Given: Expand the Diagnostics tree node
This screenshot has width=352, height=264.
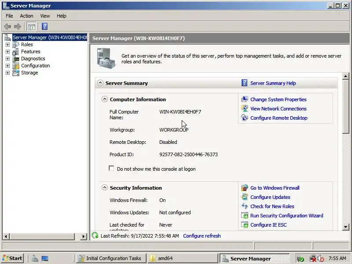Looking at the screenshot, I should (x=7, y=59).
